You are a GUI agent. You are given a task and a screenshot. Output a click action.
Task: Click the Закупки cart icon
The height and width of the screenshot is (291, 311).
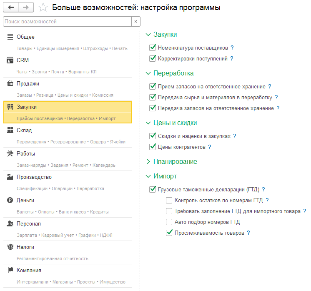(10, 107)
